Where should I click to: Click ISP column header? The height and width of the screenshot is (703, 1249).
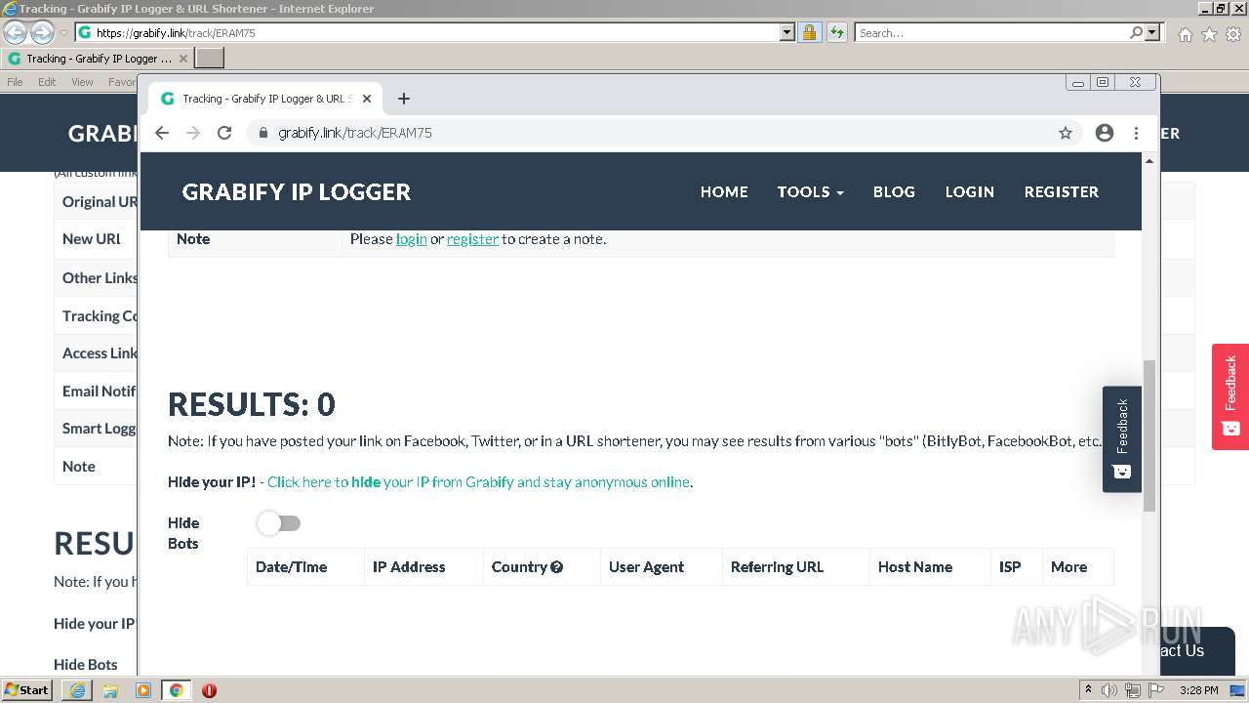tap(1017, 567)
